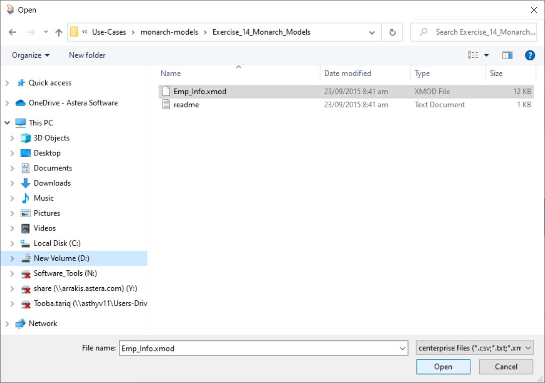
Task: Open the Organize menu
Action: [x=31, y=55]
